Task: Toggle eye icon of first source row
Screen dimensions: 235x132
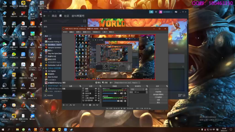Action: (96, 89)
